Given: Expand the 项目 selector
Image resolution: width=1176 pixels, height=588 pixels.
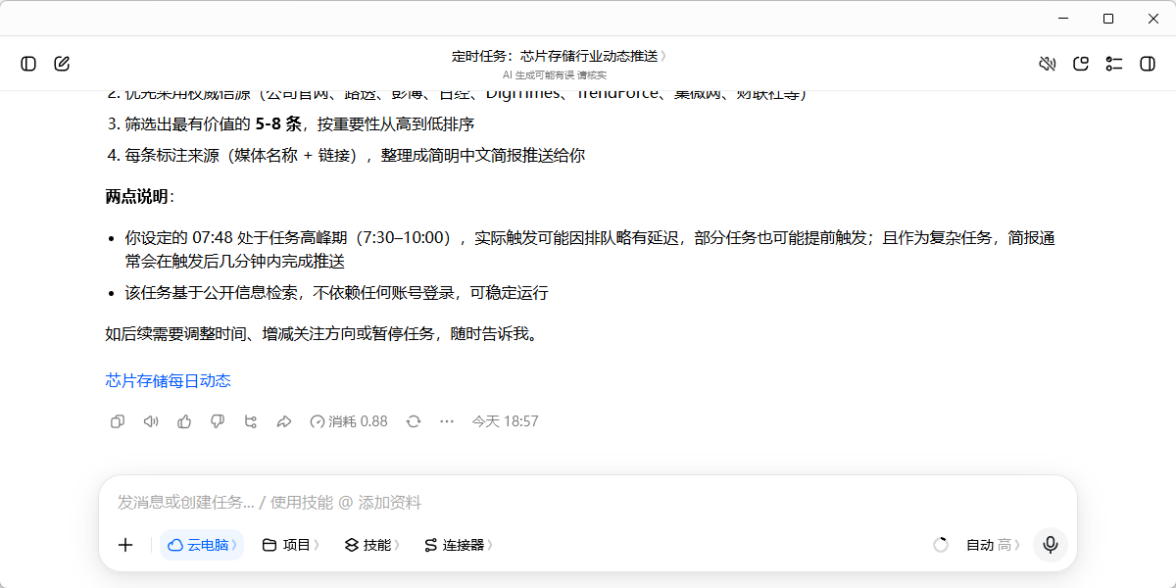Looking at the screenshot, I should pyautogui.click(x=291, y=545).
